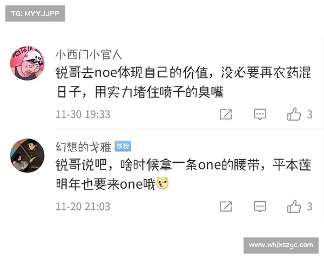Click the doge emoji in the comment
This screenshot has width=324, height=259.
coord(163,183)
